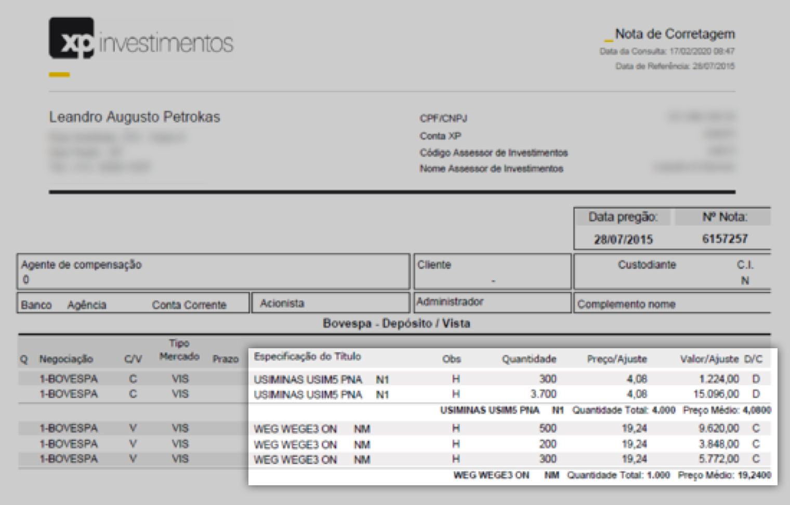Click the Preço/Ajuste column header

coord(617,359)
